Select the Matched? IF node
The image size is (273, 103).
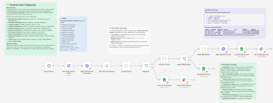click(146, 66)
